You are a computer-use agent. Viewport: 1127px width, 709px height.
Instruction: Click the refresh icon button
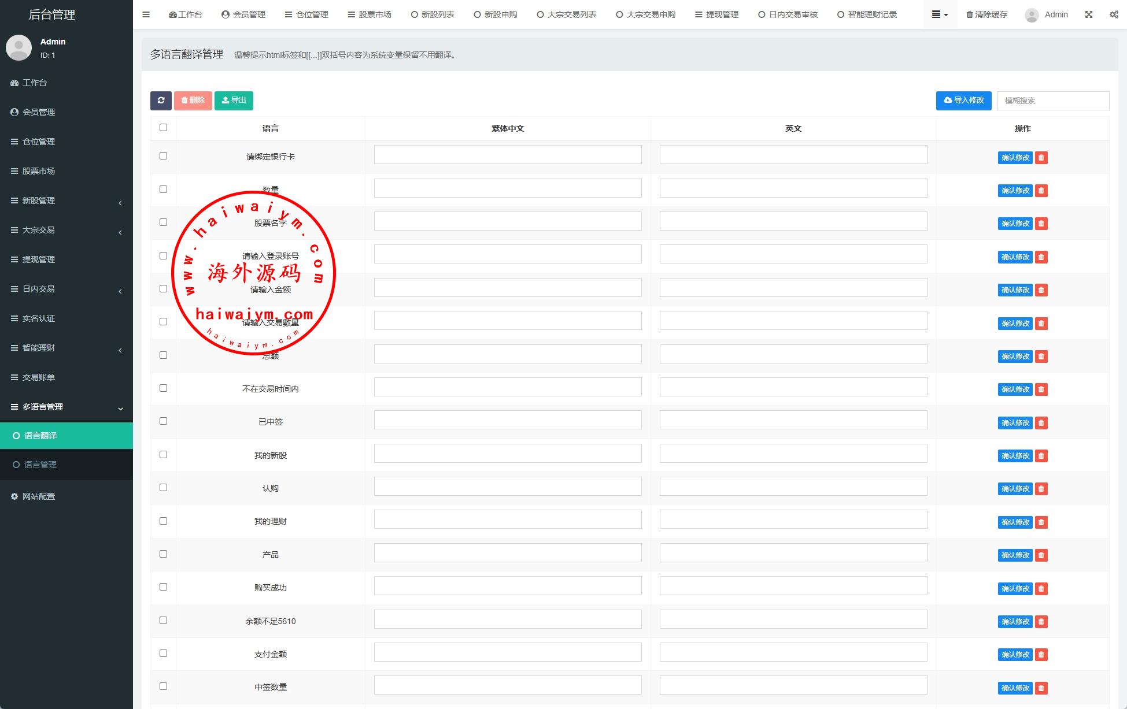click(x=161, y=101)
